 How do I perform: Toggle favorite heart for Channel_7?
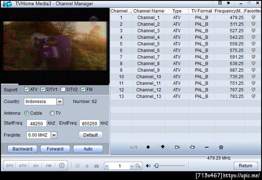point(253,57)
